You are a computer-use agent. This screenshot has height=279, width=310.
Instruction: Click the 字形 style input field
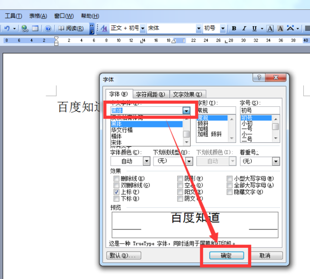pyautogui.click(x=216, y=110)
